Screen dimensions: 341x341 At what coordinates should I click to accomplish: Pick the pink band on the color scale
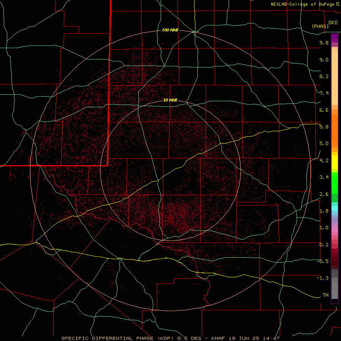tap(335, 230)
